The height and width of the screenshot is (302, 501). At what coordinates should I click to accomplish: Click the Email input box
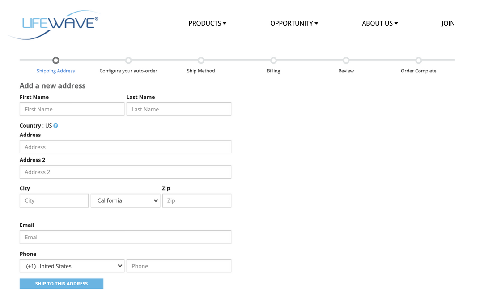[x=125, y=237]
